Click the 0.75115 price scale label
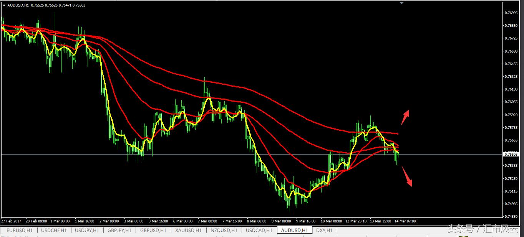The height and width of the screenshot is (237, 524). tap(511, 191)
